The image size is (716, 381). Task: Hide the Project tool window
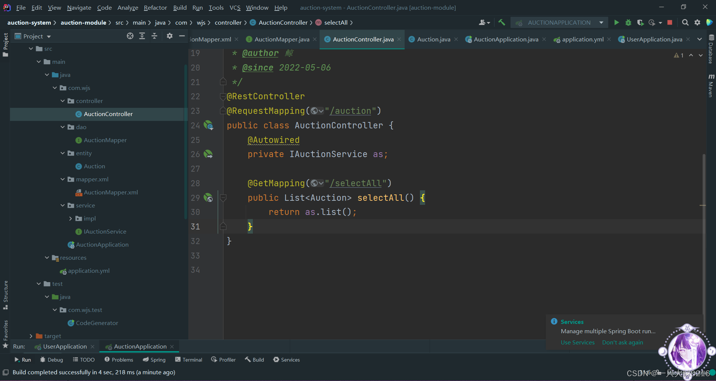click(x=182, y=36)
